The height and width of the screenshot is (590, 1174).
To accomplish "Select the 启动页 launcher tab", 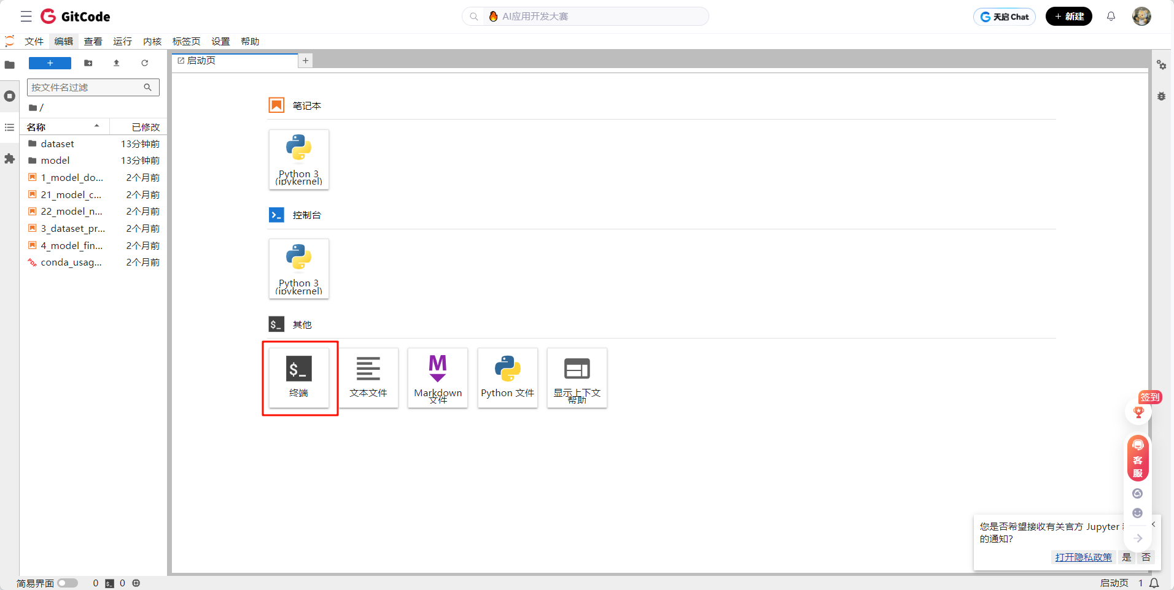I will [x=235, y=61].
